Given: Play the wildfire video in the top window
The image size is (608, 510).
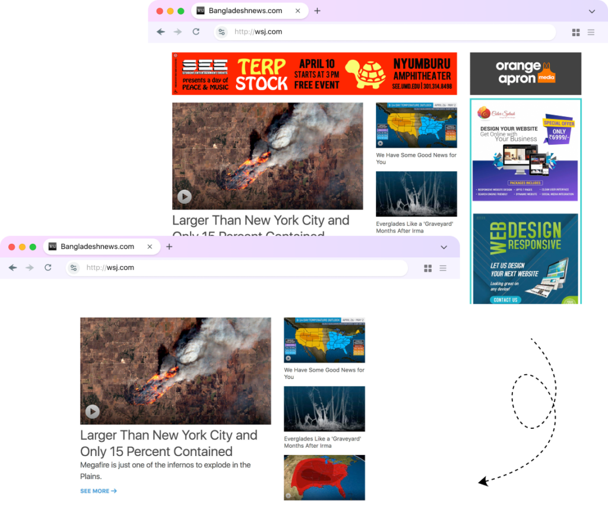Looking at the screenshot, I should [185, 196].
